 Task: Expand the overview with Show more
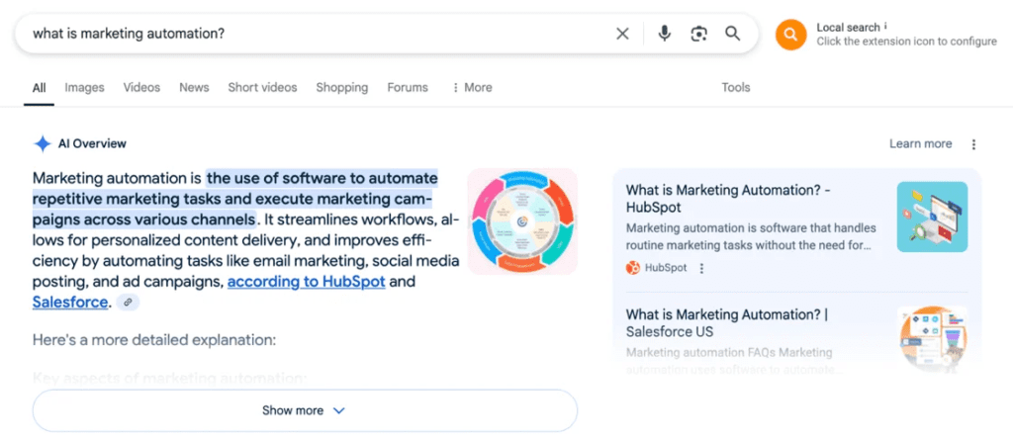tap(305, 410)
